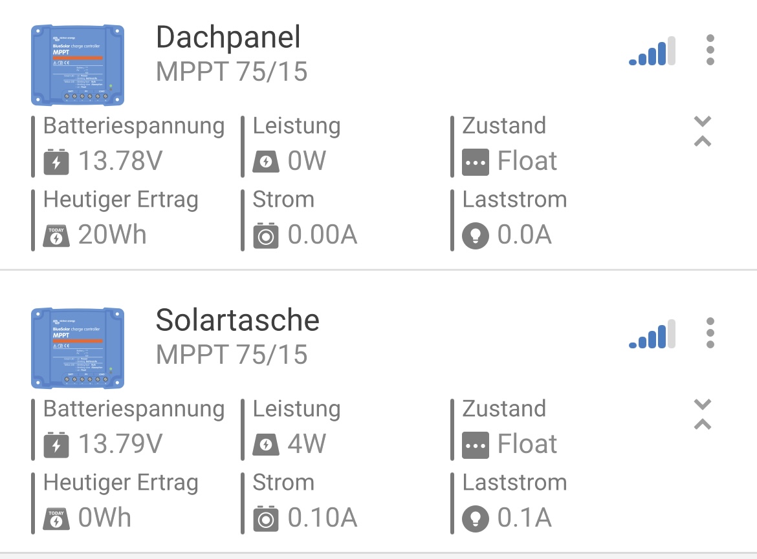
Task: Tap the Solartasche power icon showing 4W
Action: coord(266,445)
